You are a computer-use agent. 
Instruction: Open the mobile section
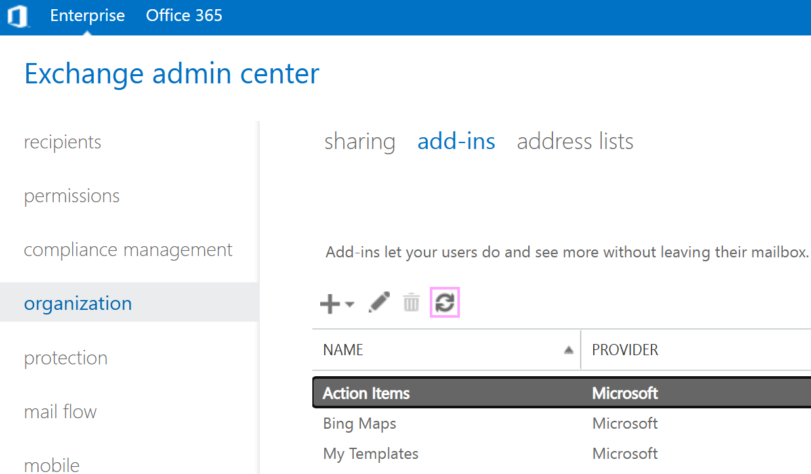[52, 464]
